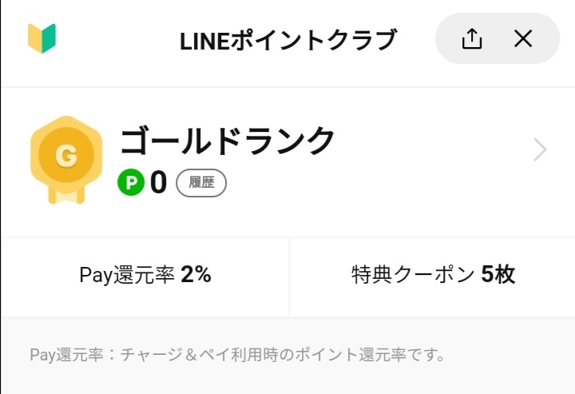Screen dimensions: 575x394
Task: Share the LINE Point Club page
Action: point(472,38)
